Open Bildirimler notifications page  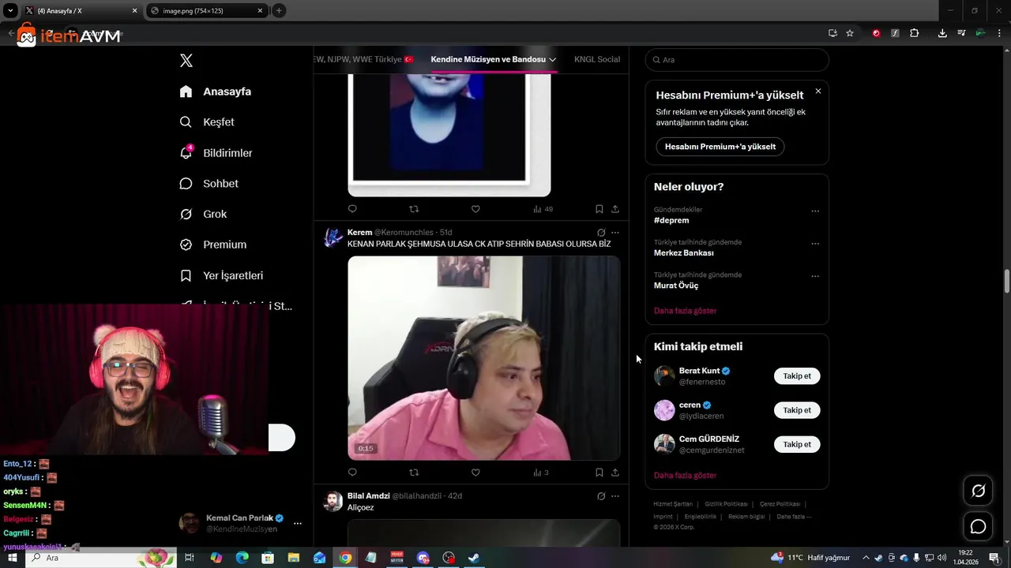click(x=216, y=153)
